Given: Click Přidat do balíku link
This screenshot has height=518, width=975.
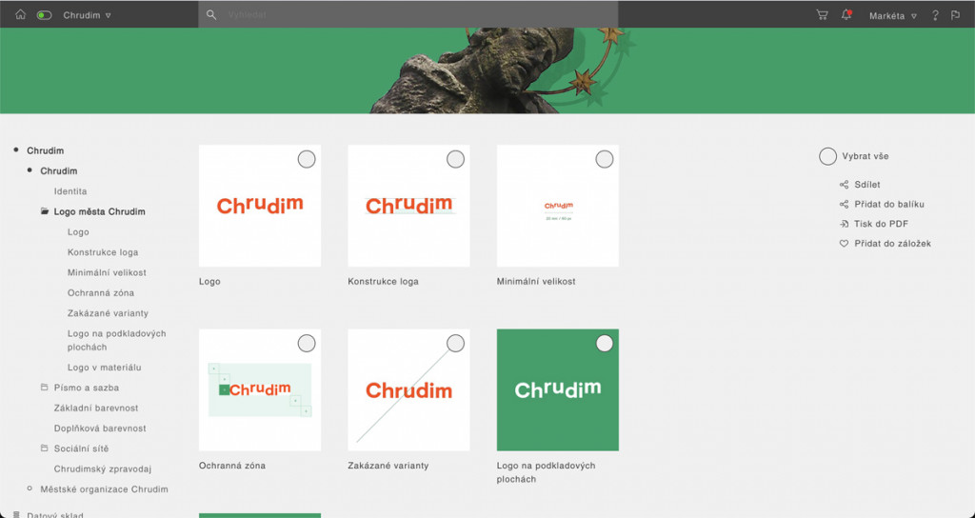Looking at the screenshot, I should click(889, 204).
